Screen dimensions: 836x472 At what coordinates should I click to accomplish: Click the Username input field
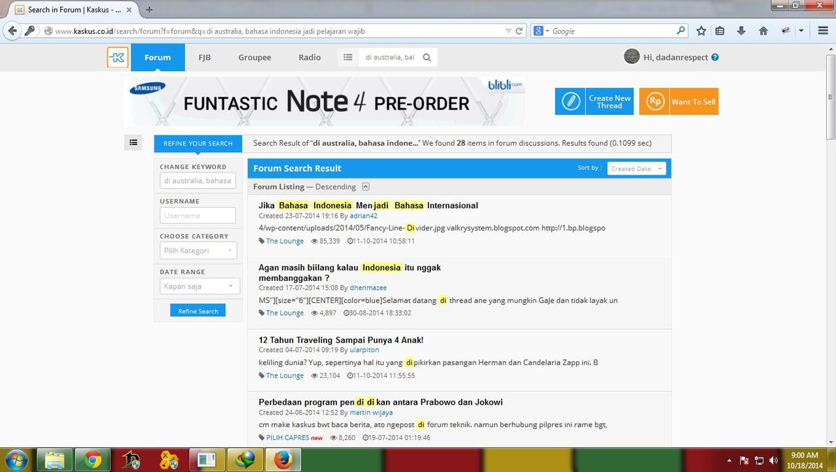(x=198, y=215)
